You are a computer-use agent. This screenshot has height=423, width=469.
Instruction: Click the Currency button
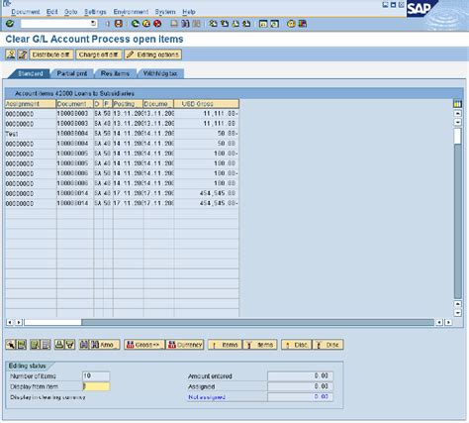185,345
